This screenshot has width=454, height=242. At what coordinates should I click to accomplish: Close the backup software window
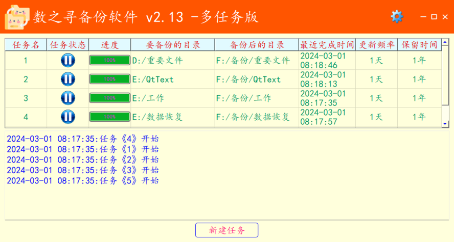[x=445, y=17]
